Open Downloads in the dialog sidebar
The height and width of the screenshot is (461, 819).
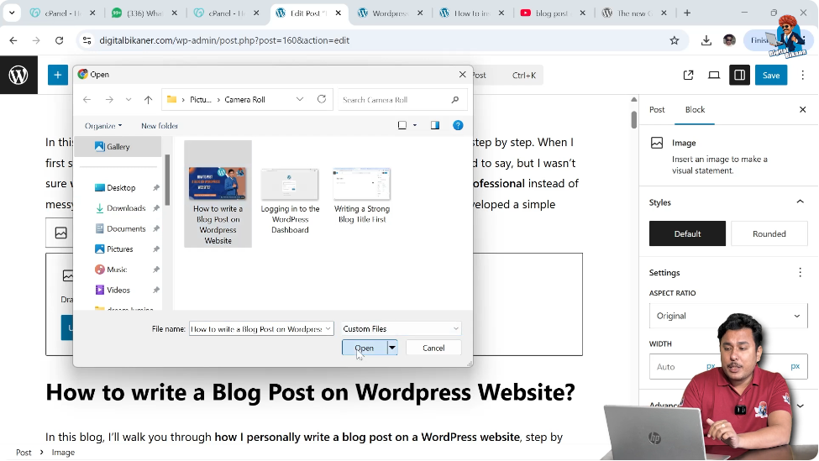coord(126,208)
